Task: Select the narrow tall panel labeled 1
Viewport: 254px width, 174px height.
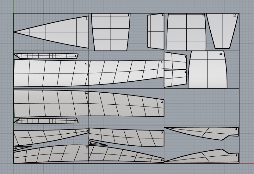Action: (156, 32)
